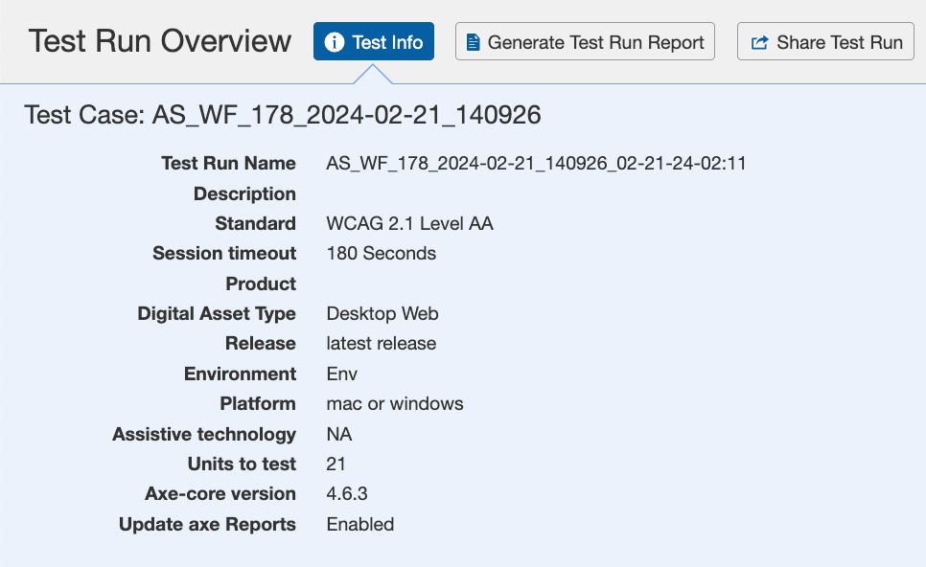Click the WCAG 2.1 Level AA standard value
Screen dimensions: 926x567
tap(409, 224)
